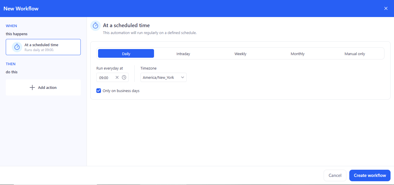
Task: Clear the 09:00 time using the X icon
Action: click(117, 77)
